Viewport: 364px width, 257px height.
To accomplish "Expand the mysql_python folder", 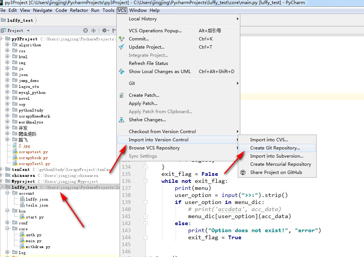I will 7,92.
